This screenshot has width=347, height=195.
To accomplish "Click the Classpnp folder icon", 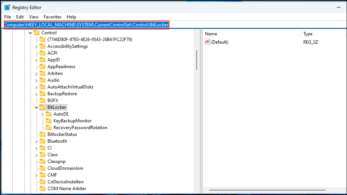I will tap(43, 161).
